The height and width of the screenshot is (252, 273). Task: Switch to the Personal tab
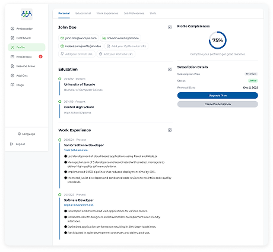pyautogui.click(x=64, y=14)
